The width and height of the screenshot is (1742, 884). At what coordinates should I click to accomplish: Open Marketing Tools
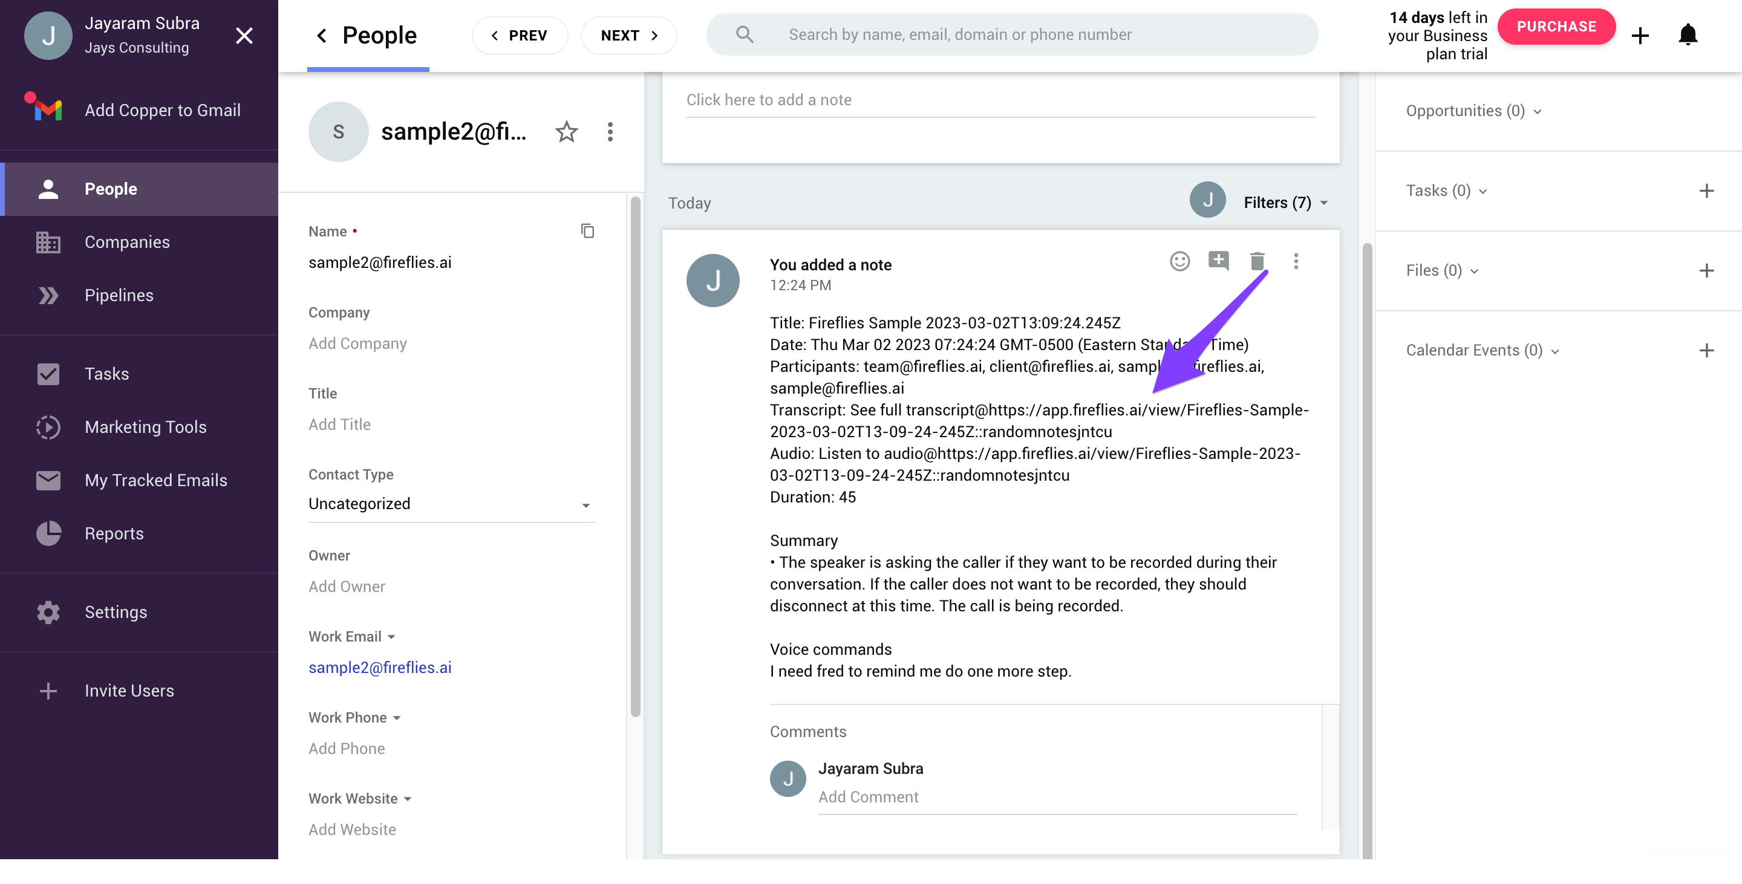point(139,427)
